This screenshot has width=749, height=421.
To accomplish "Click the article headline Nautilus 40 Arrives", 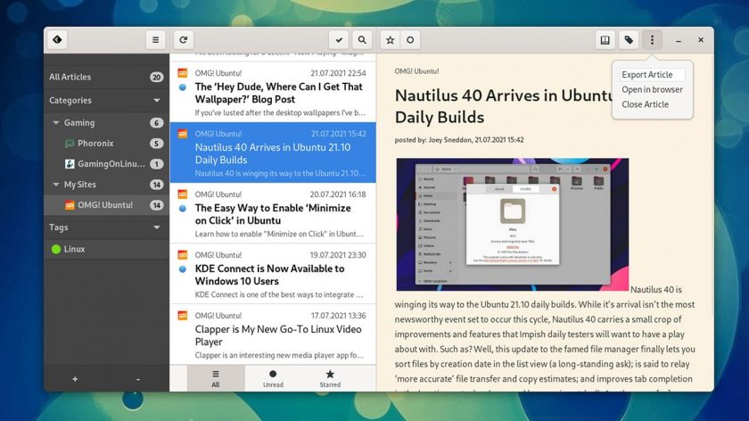I will click(x=504, y=106).
